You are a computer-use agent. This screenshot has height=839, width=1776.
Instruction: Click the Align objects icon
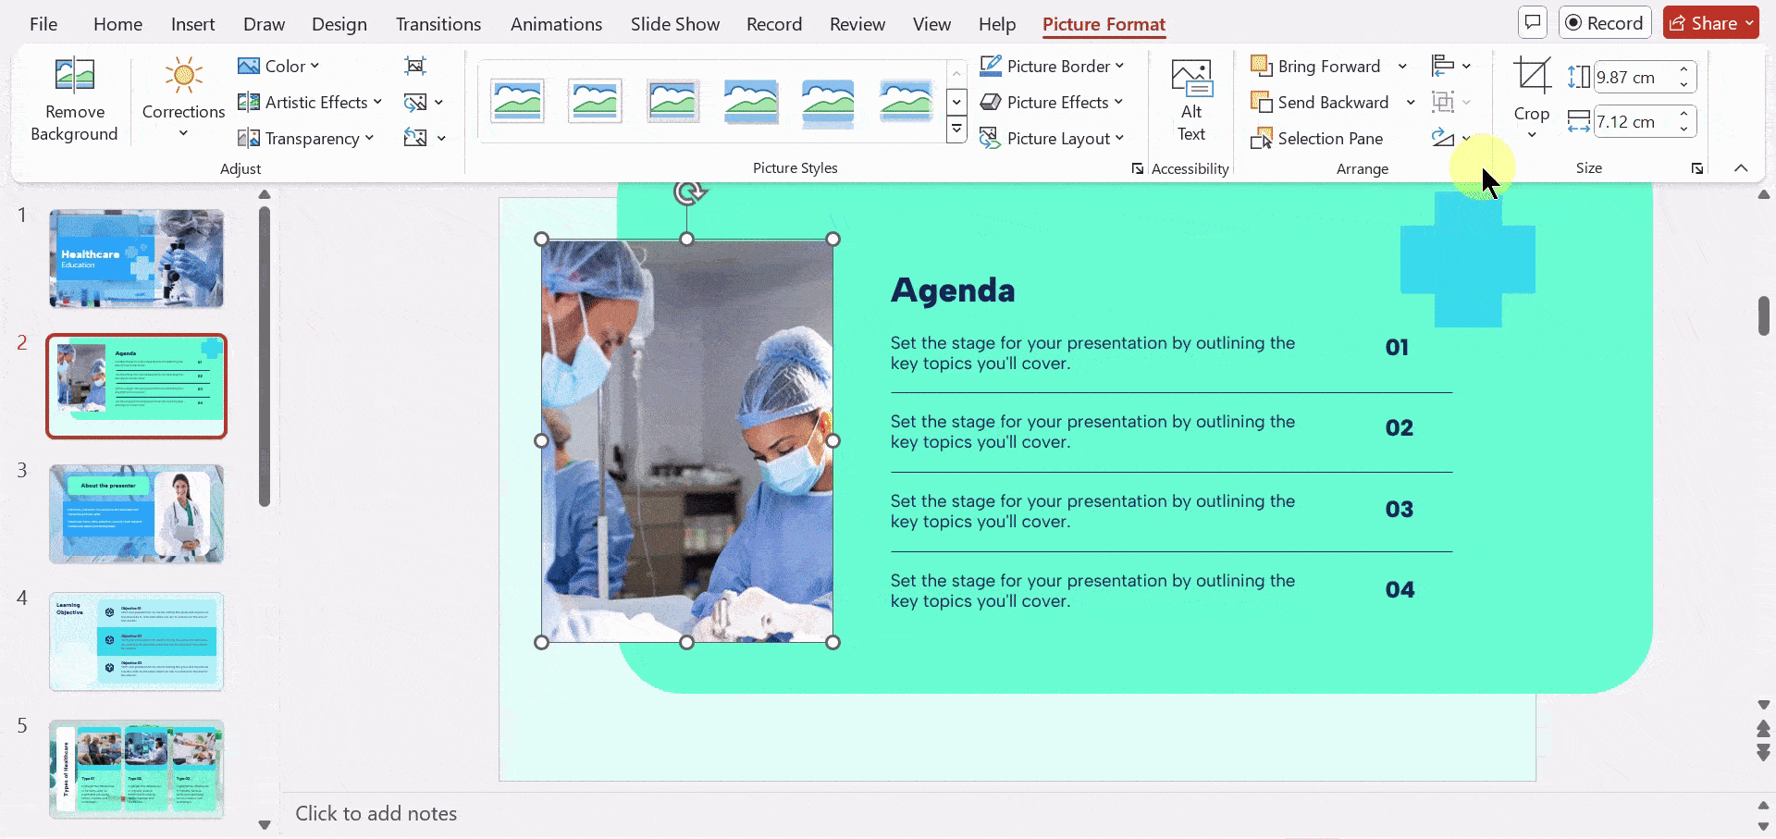tap(1442, 66)
